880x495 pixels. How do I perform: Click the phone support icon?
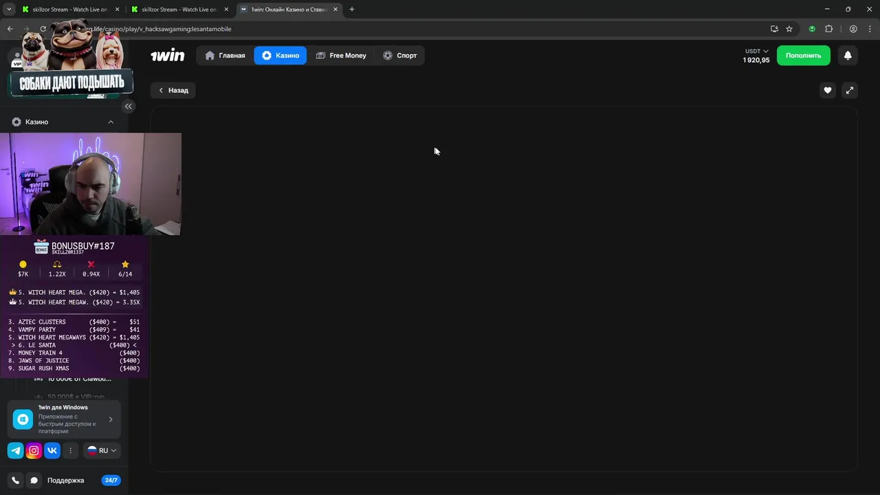click(15, 481)
